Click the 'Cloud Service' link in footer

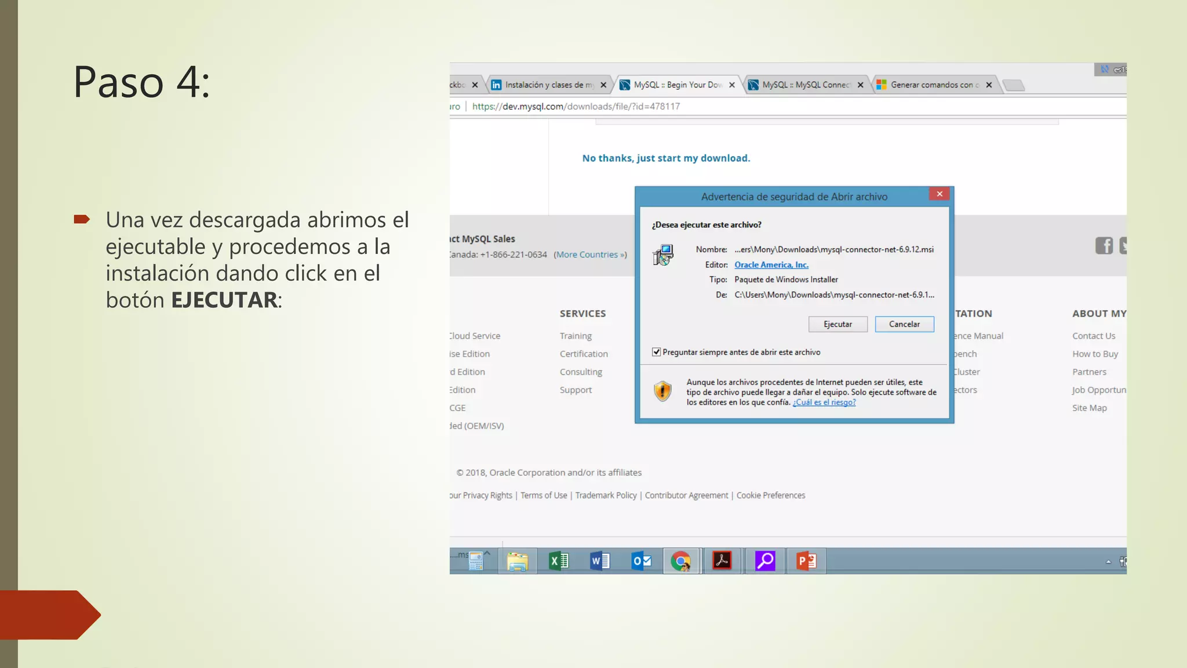pos(475,336)
